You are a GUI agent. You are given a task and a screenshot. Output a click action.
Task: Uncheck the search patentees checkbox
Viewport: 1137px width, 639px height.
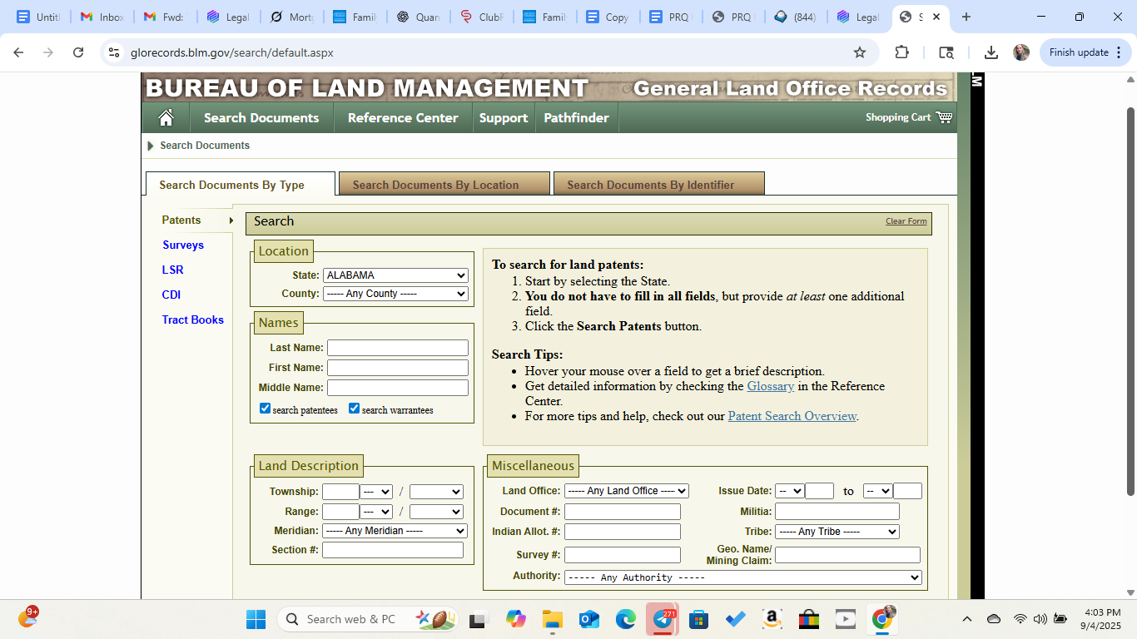pos(266,409)
